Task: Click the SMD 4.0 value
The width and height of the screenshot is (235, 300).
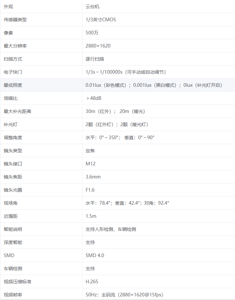Action: [x=95, y=255]
